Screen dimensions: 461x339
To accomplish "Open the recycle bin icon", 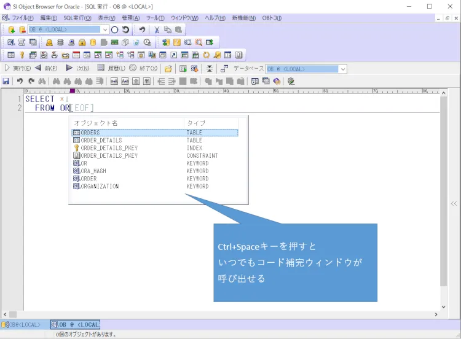I will (x=136, y=42).
